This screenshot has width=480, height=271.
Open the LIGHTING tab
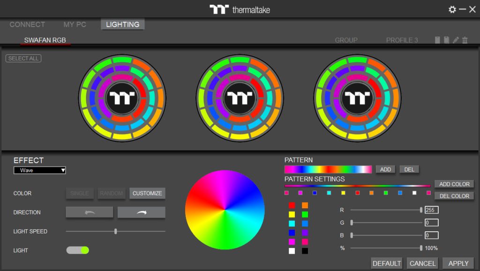123,24
